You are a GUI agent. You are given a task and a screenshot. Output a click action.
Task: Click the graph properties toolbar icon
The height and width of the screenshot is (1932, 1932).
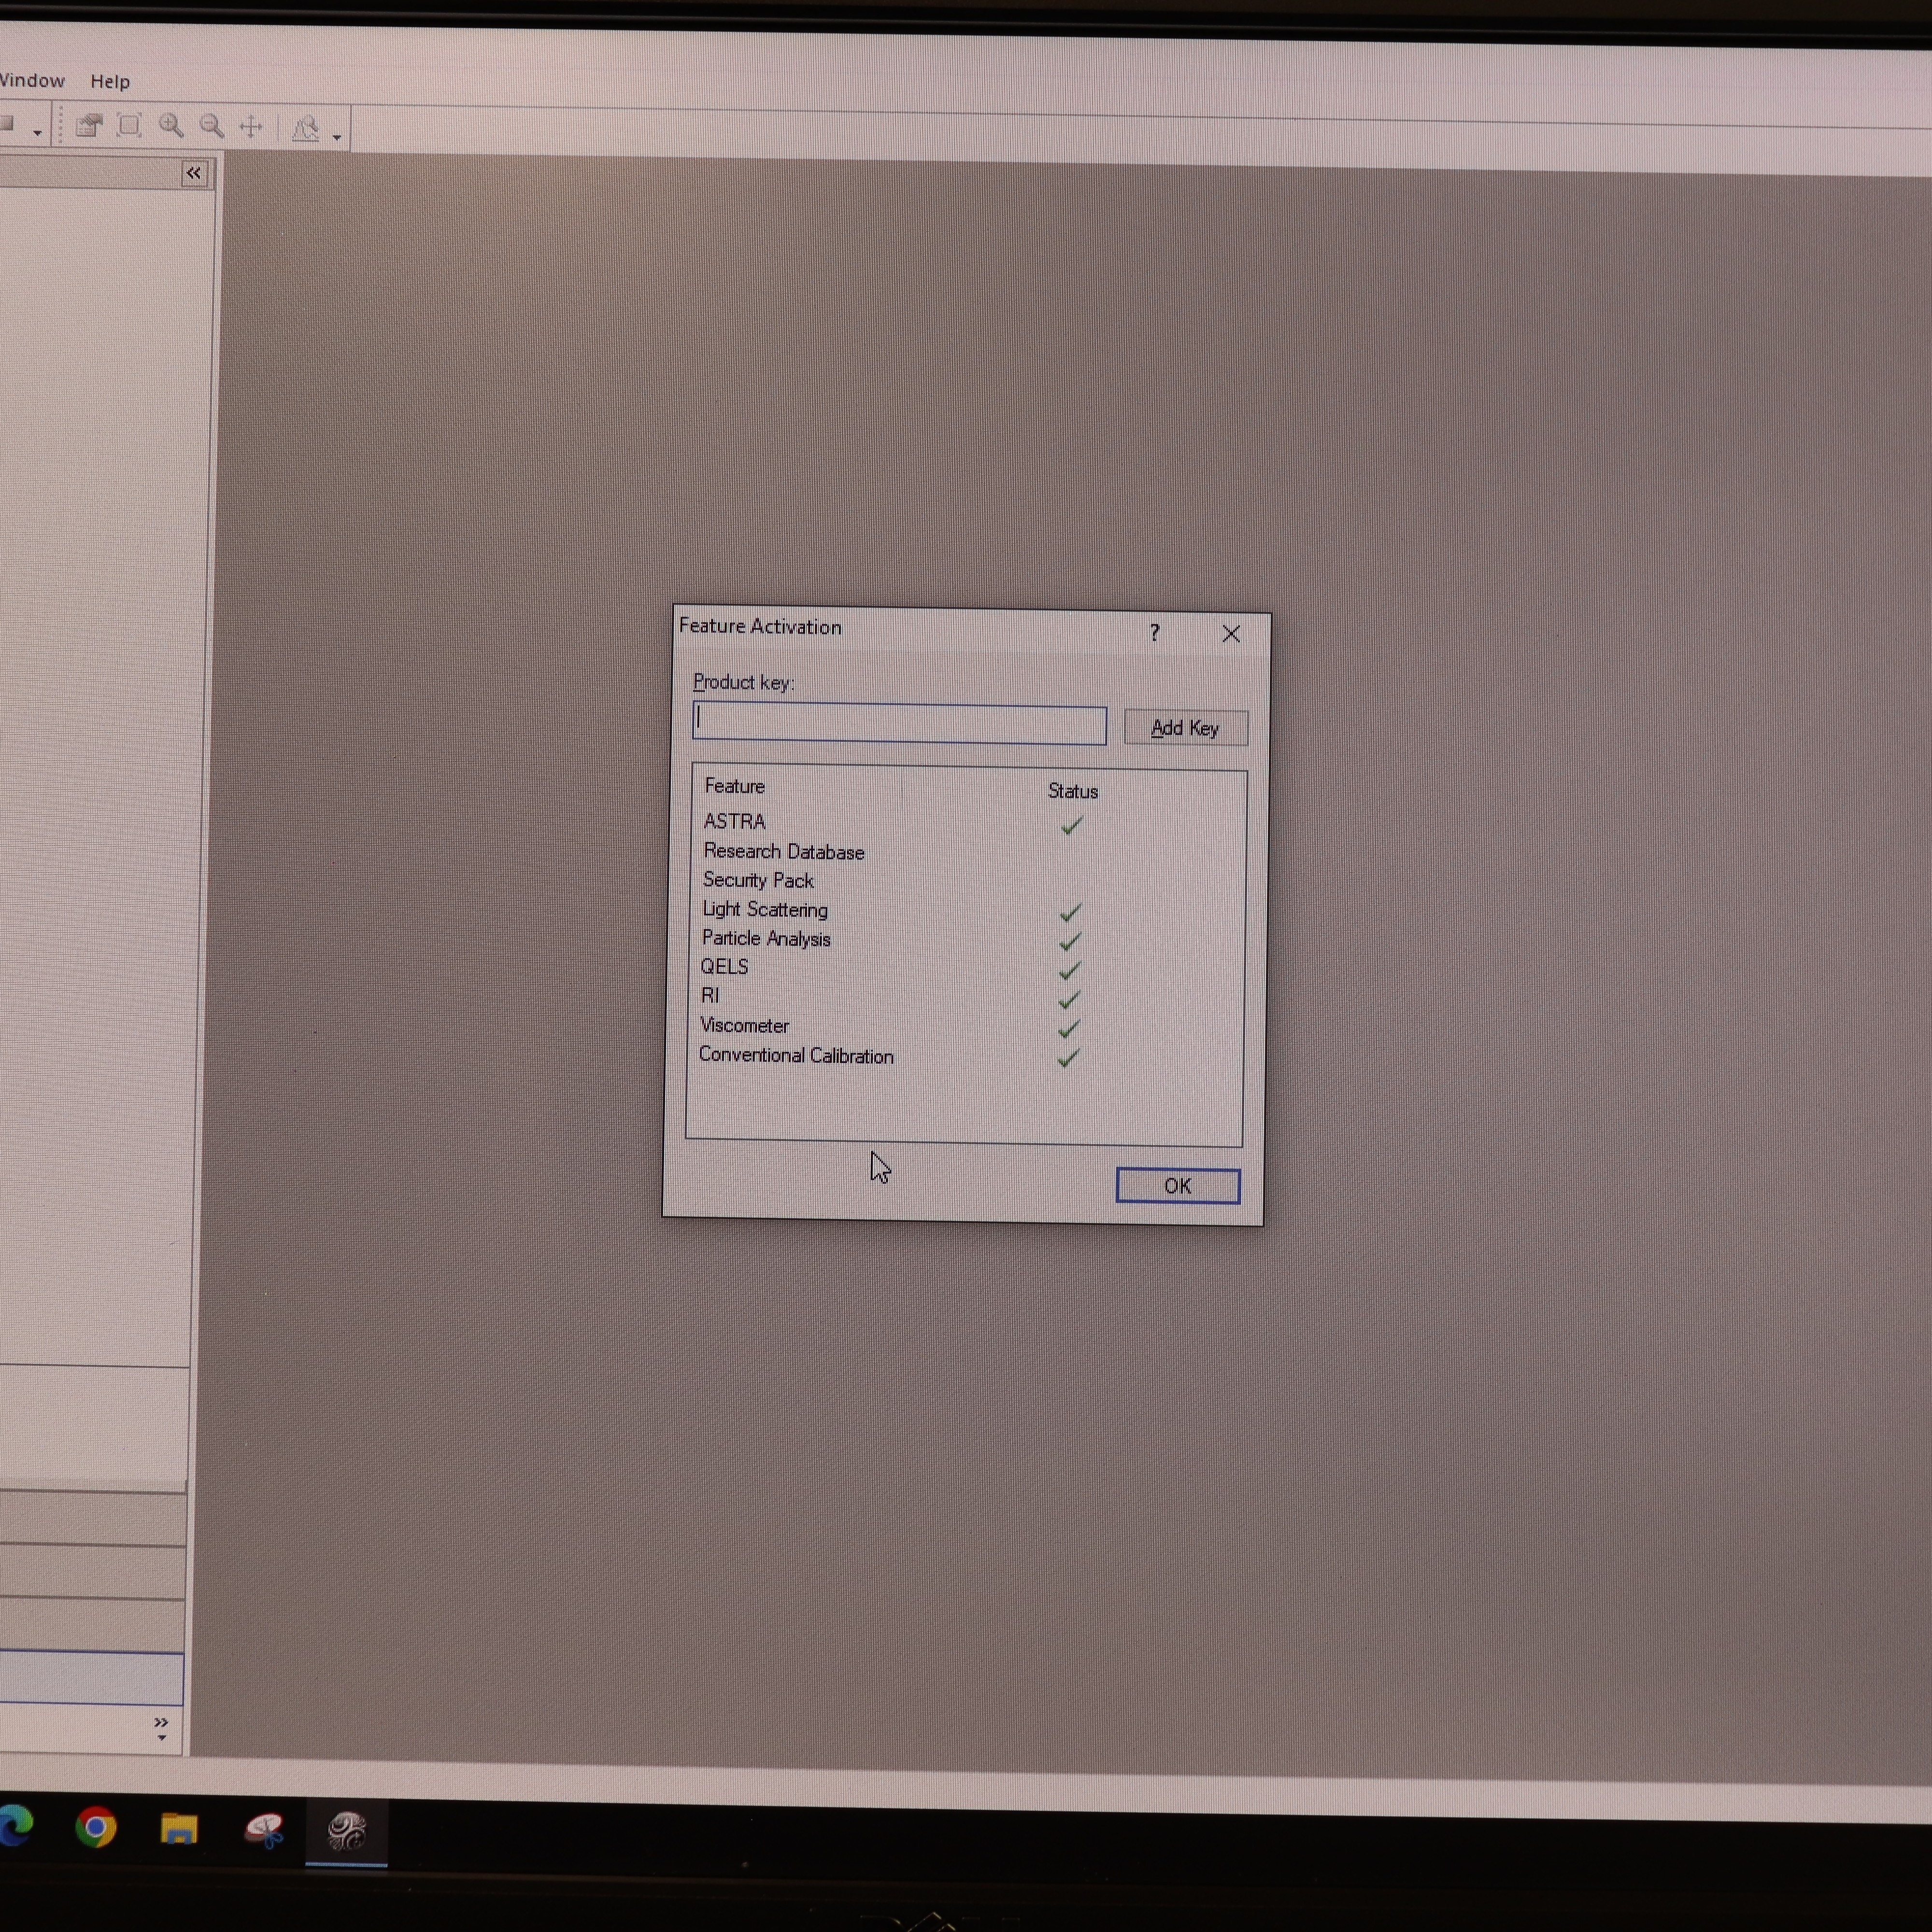coord(90,126)
